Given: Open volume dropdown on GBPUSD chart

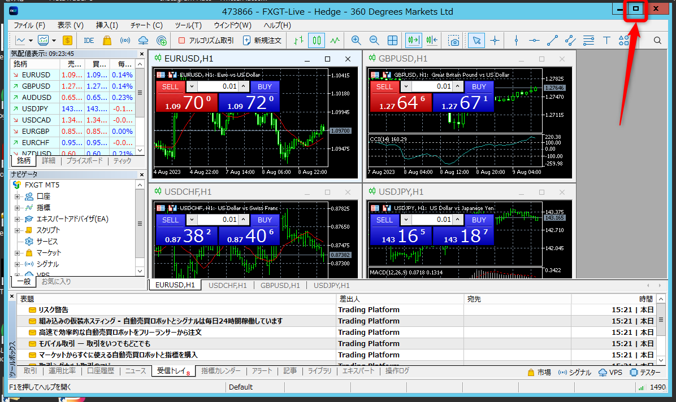Looking at the screenshot, I should tap(406, 86).
